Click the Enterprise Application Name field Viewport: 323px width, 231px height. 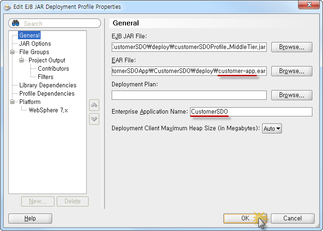pyautogui.click(x=251, y=112)
